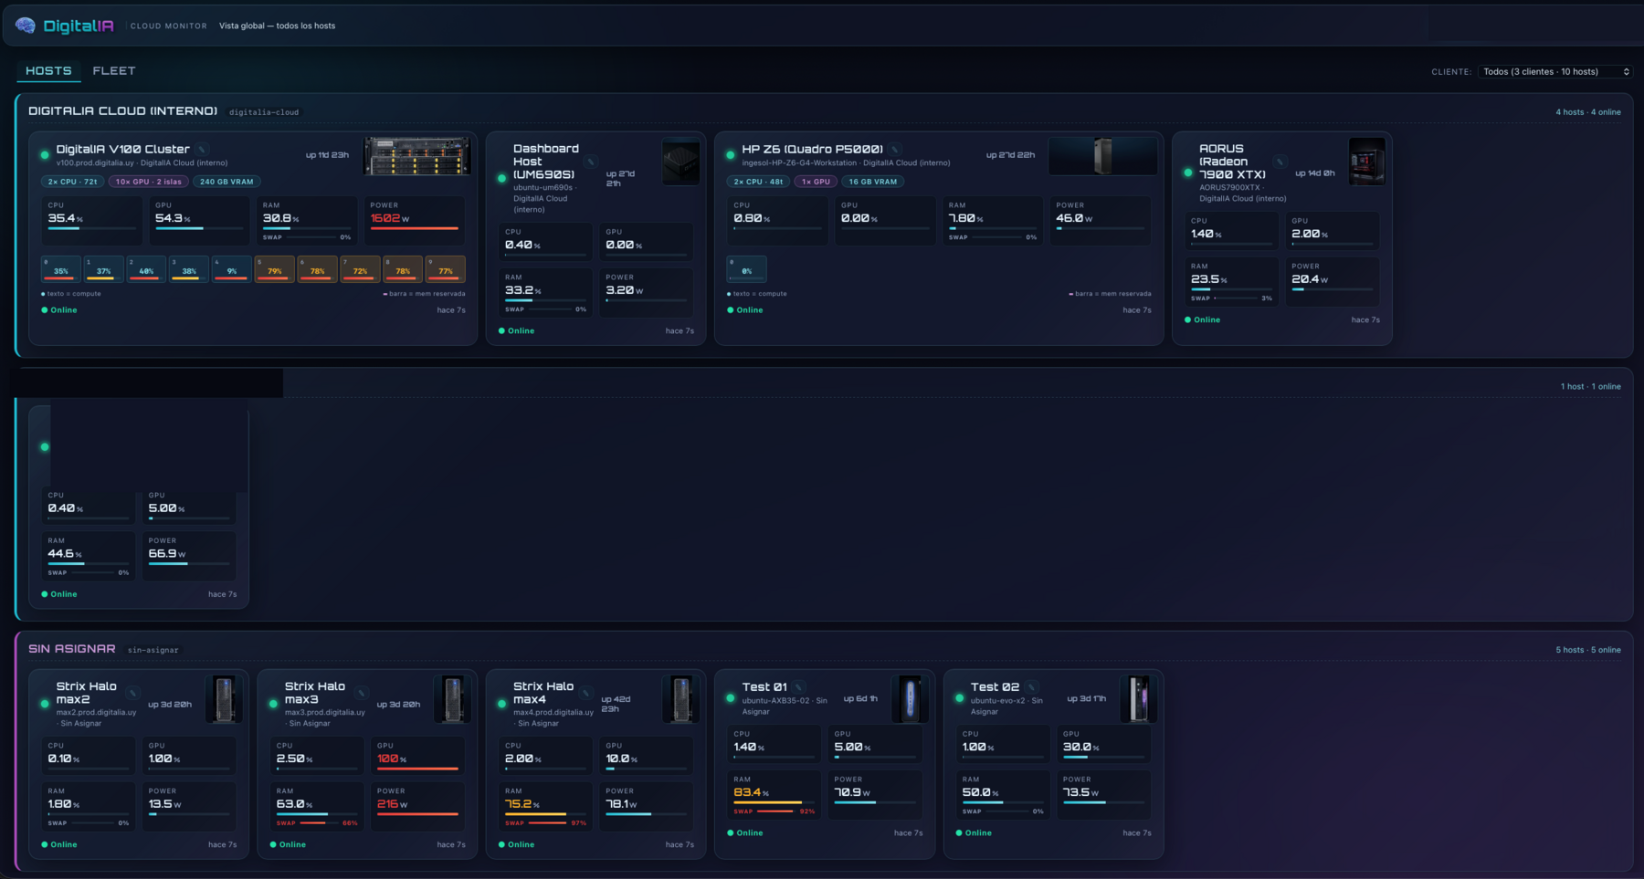Click the '16 GB VRAM' tag on HP Z6
The image size is (1644, 879).
pyautogui.click(x=873, y=182)
